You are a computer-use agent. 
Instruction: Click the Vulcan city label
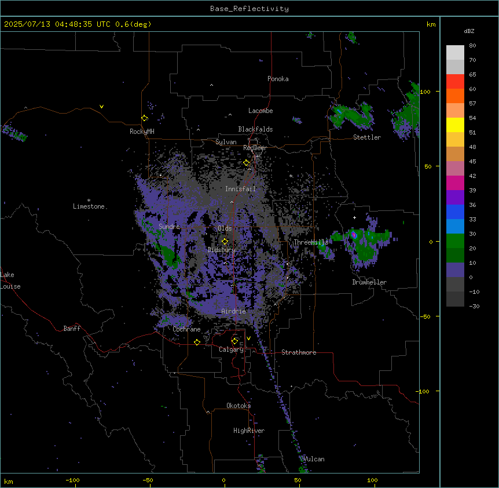tap(314, 459)
